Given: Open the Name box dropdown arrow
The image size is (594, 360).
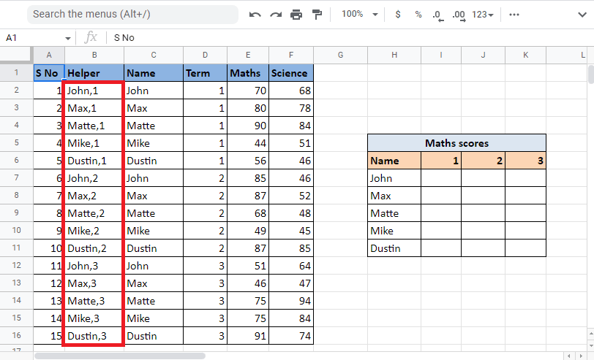Looking at the screenshot, I should pos(68,38).
